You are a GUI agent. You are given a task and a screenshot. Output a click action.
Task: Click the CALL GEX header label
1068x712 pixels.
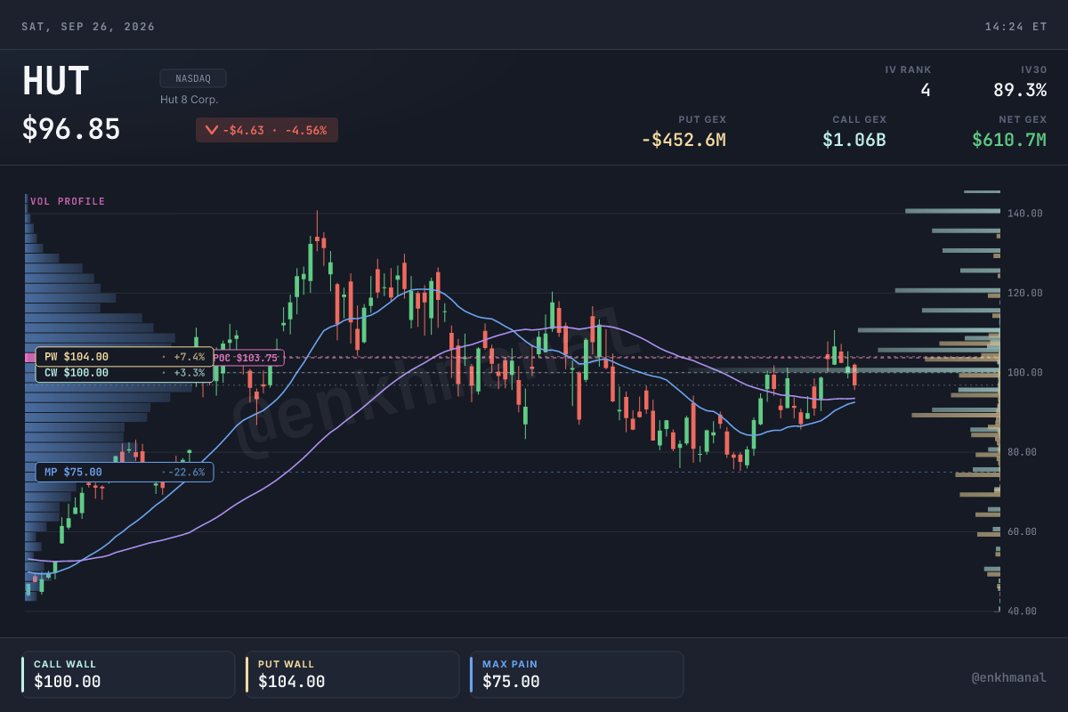[x=860, y=119]
